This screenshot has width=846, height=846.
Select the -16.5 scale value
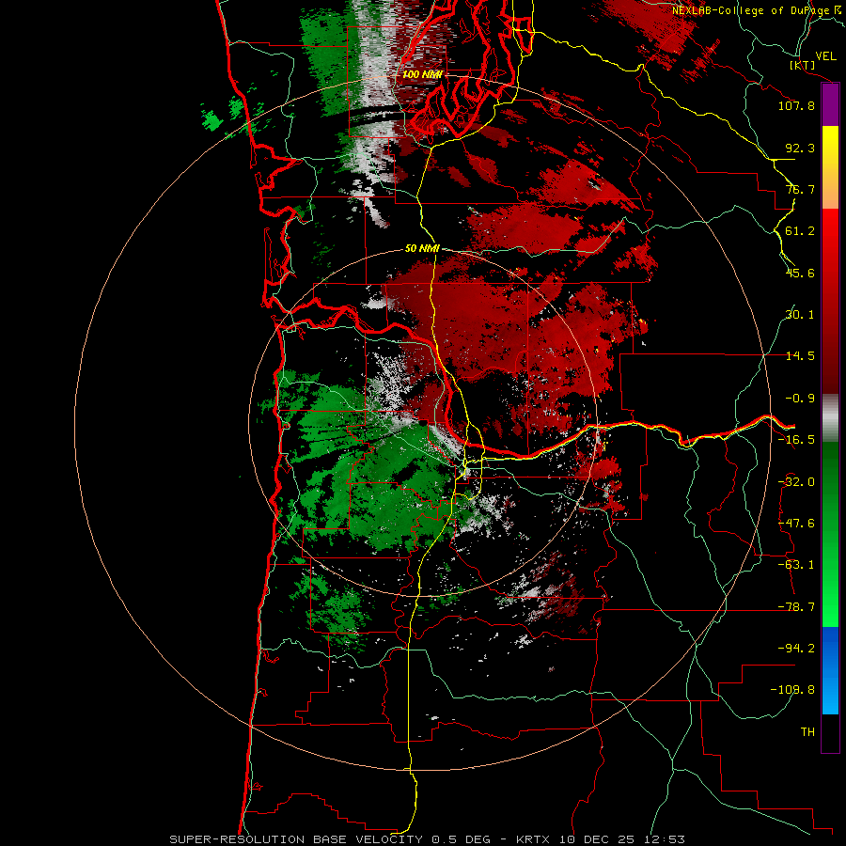796,440
